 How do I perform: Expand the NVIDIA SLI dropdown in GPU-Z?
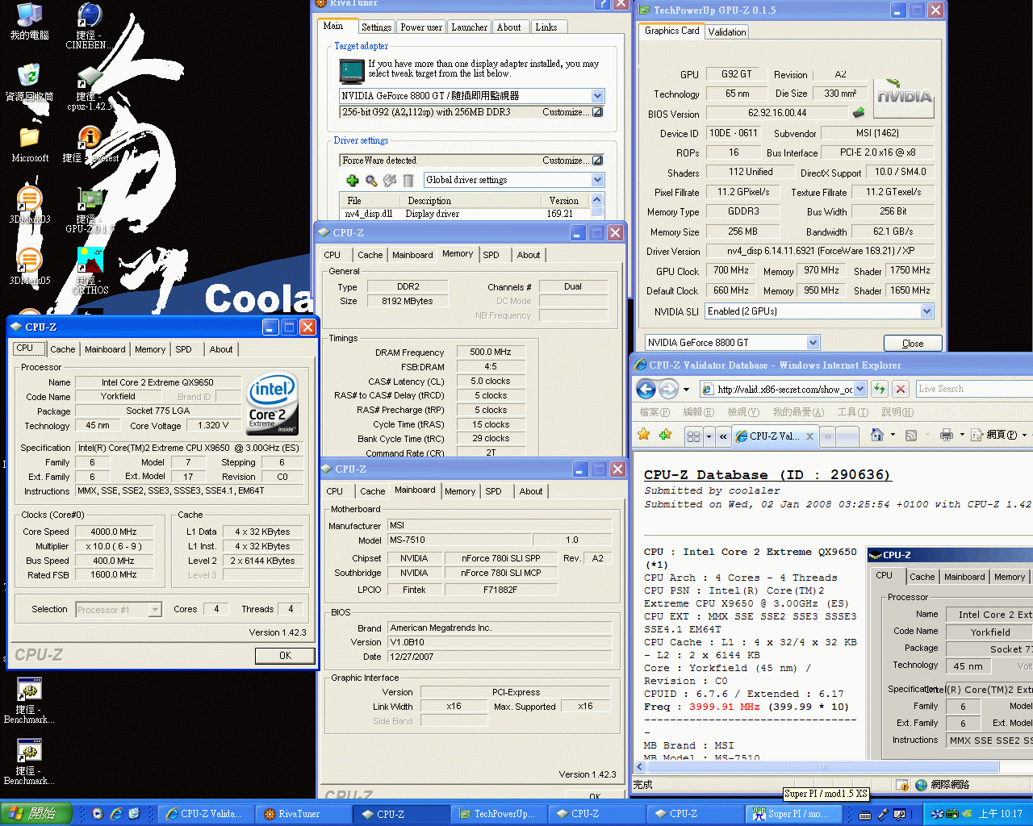coord(926,311)
